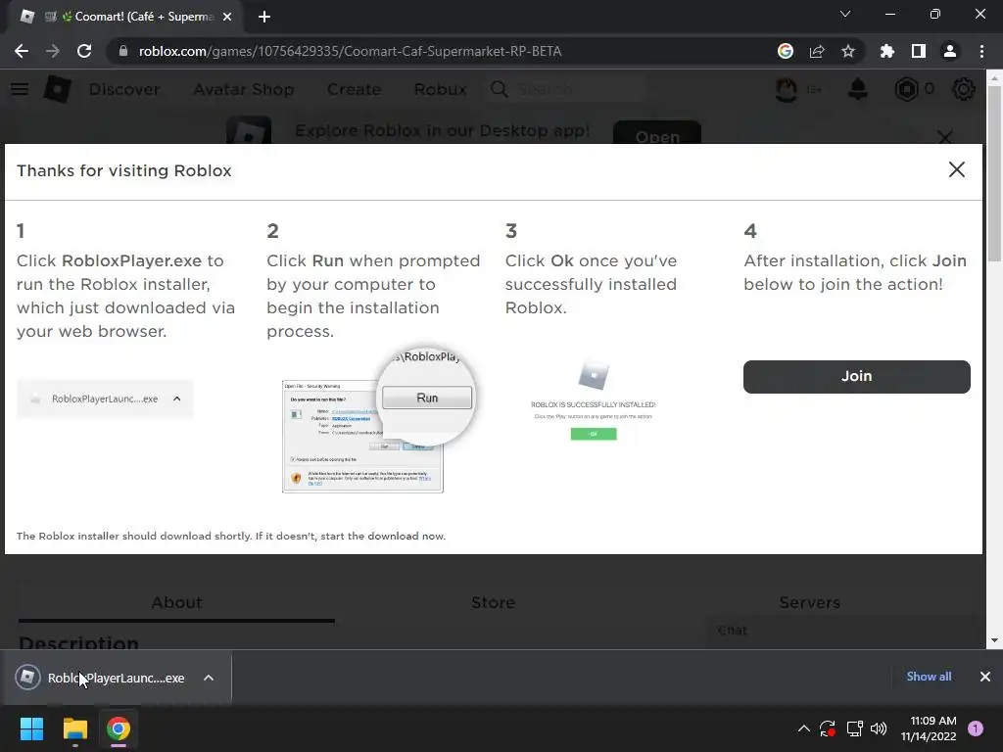The width and height of the screenshot is (1003, 752).
Task: Open Roblox hamburger navigation menu
Action: click(20, 89)
